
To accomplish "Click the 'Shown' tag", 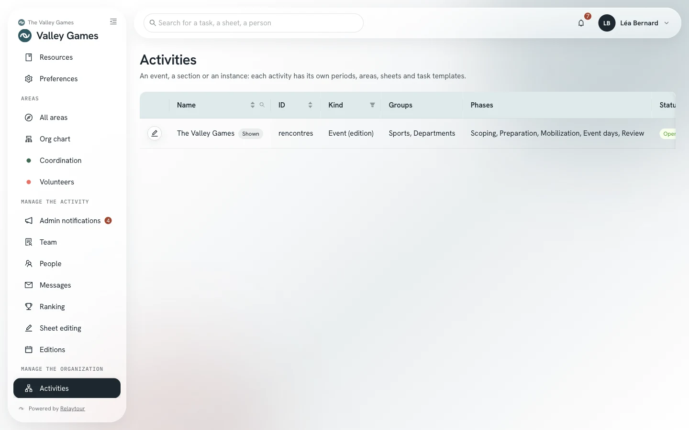I will [251, 134].
